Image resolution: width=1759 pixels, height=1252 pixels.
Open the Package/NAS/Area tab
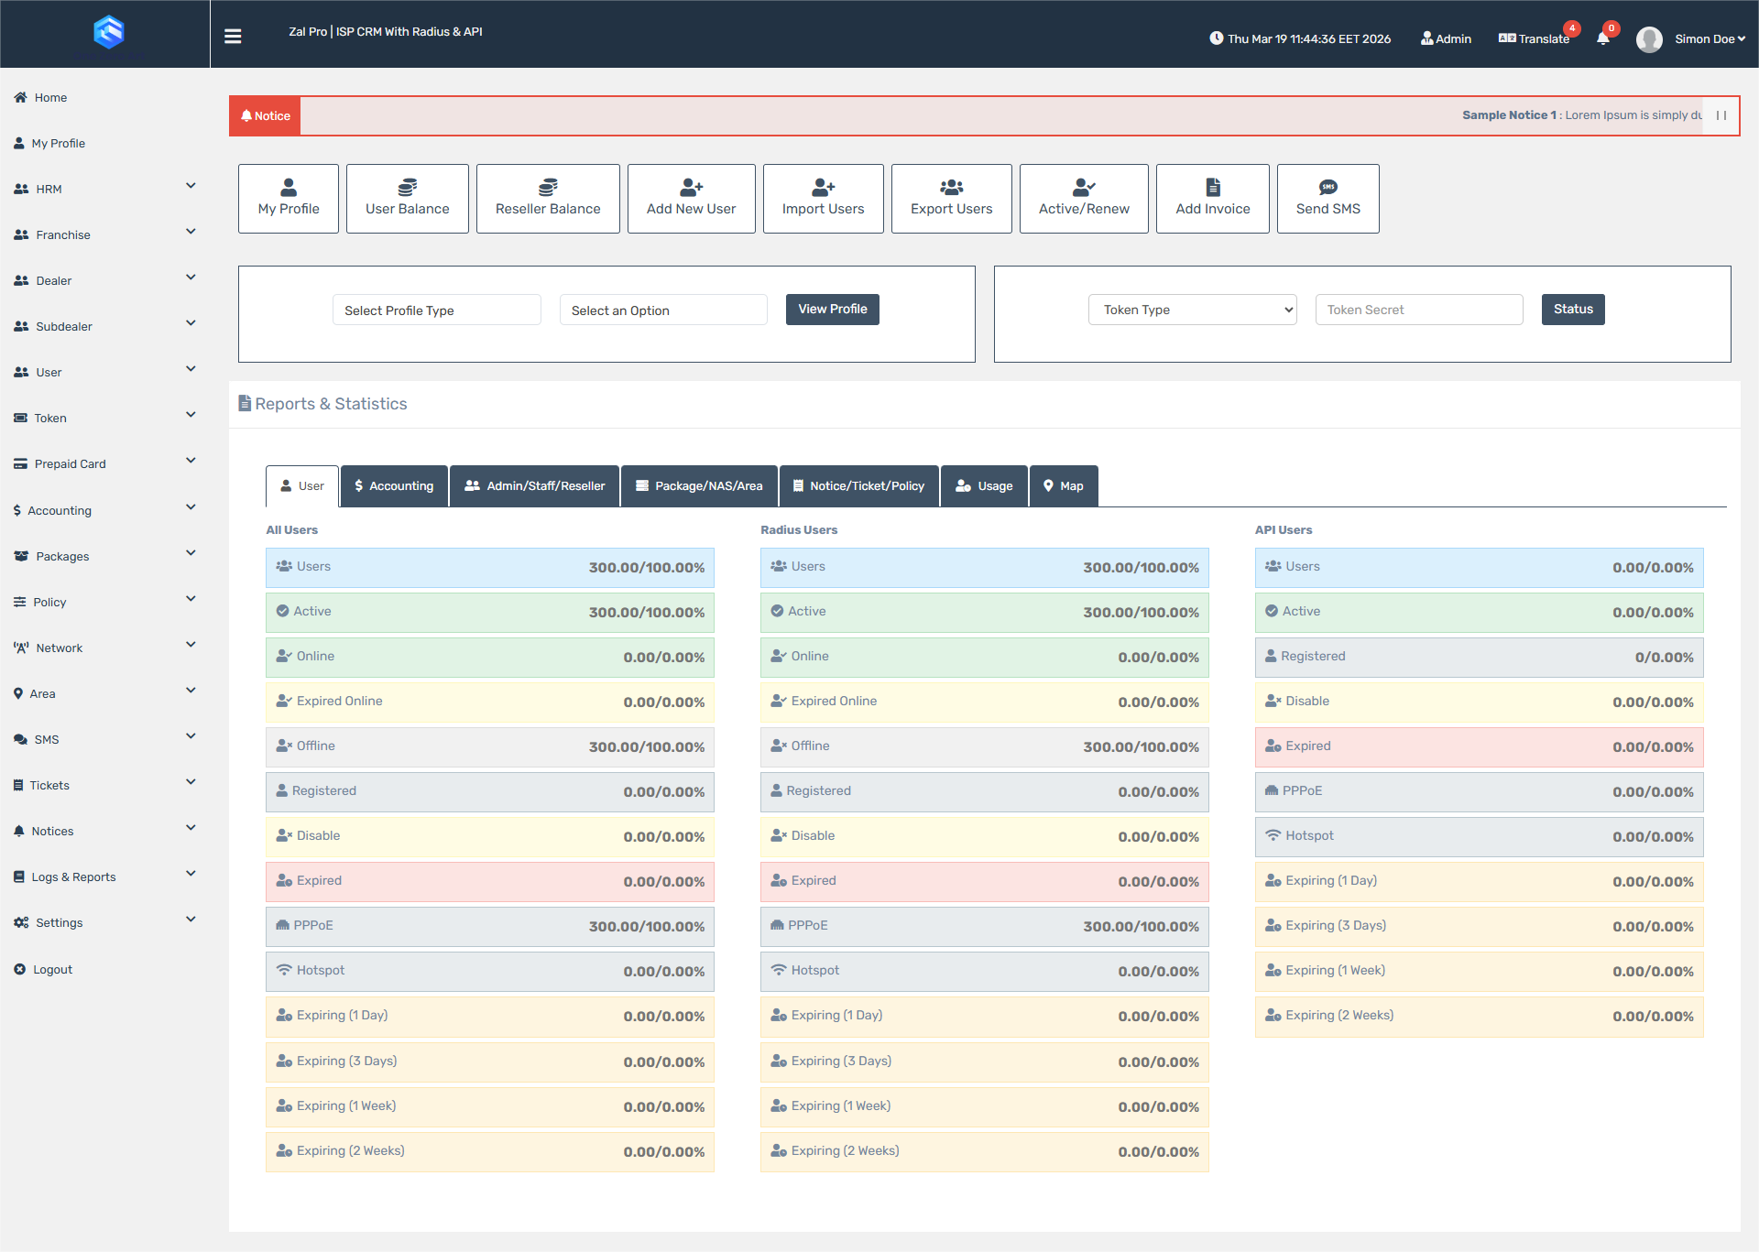coord(699,485)
